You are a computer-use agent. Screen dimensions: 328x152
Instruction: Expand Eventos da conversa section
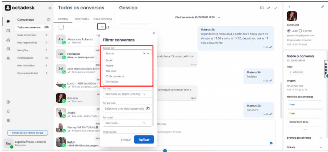pyautogui.click(x=321, y=138)
